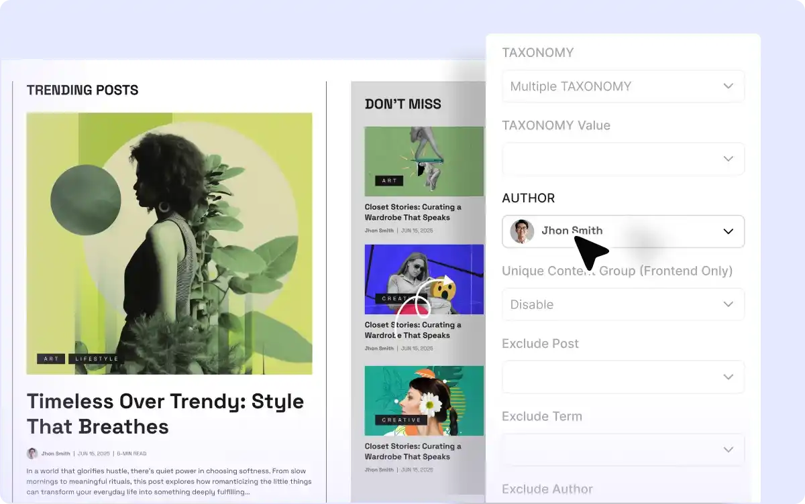
Task: Open the first Don't Miss thumbnail with ART tag
Action: (424, 161)
